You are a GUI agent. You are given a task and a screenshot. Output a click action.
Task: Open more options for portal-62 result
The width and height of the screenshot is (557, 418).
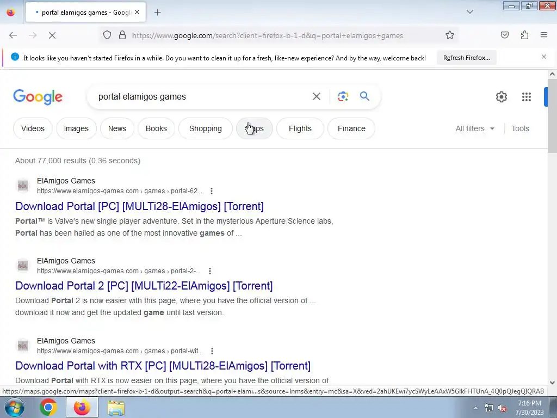(212, 191)
